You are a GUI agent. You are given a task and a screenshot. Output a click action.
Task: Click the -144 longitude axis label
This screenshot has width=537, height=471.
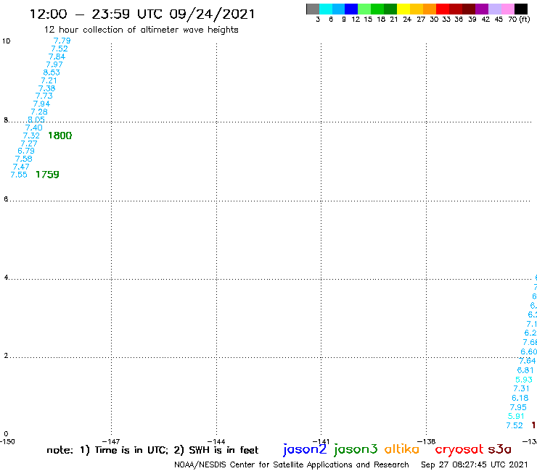click(x=216, y=441)
